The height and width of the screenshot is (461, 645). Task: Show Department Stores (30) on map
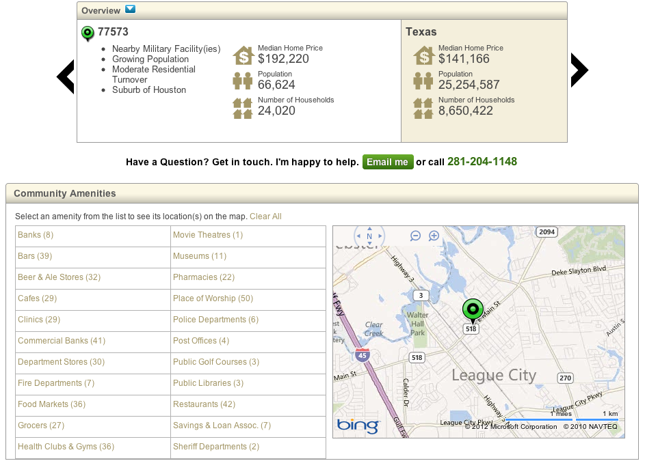point(62,362)
